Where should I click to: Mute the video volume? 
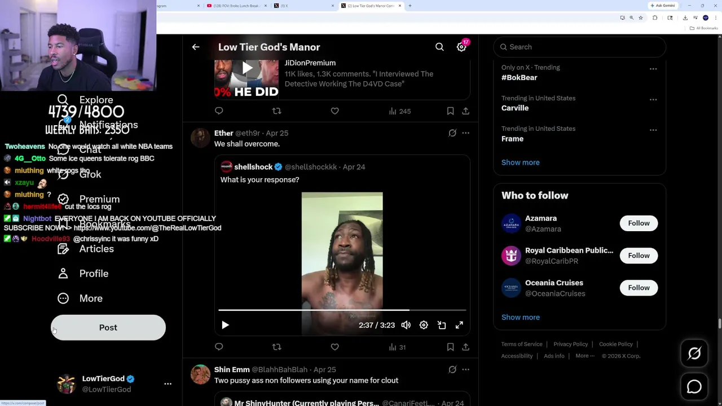pos(406,325)
